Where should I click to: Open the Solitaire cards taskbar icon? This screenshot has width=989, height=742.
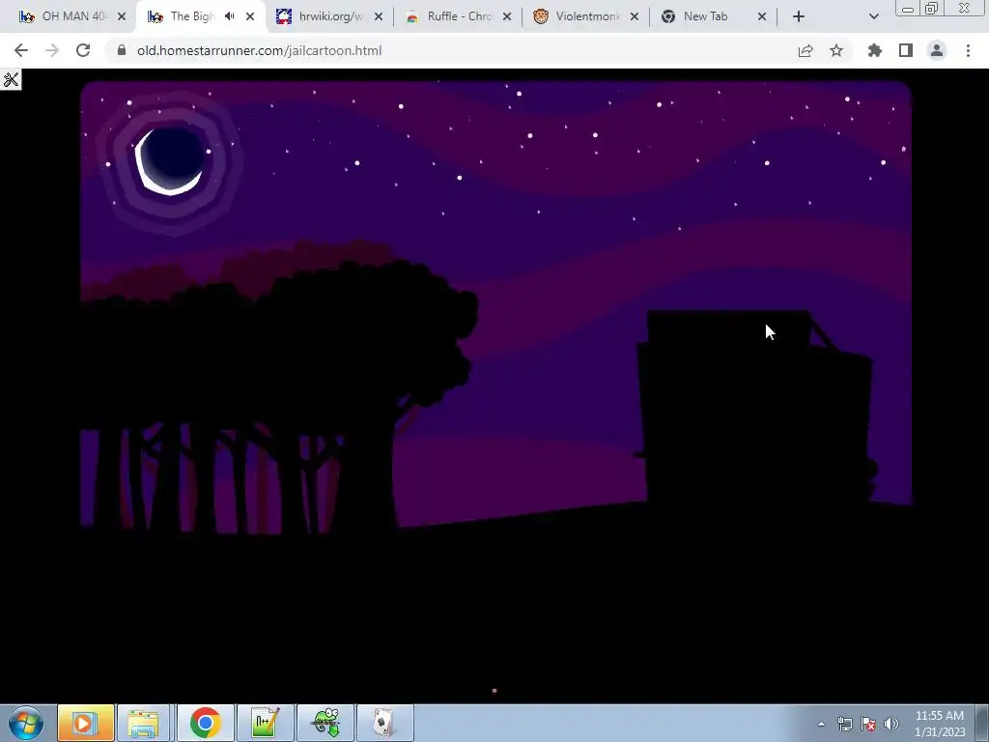384,723
